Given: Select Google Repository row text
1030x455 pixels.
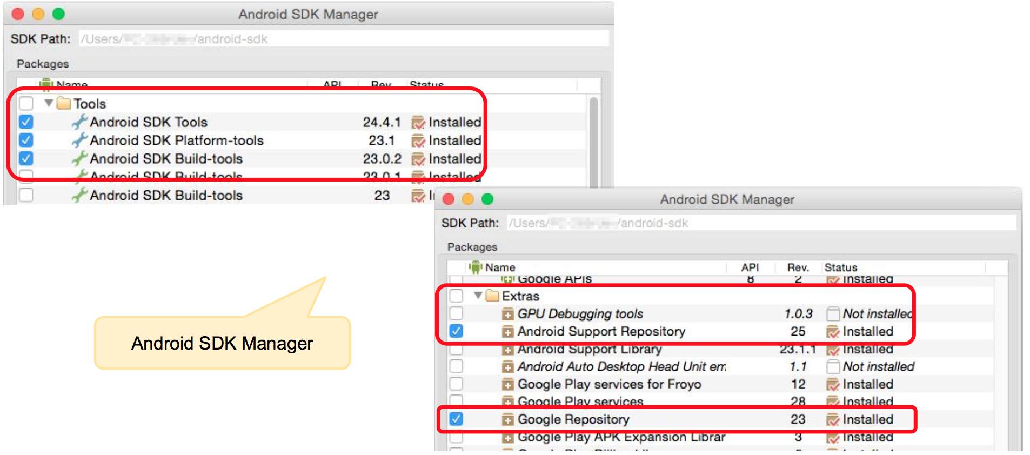Looking at the screenshot, I should point(573,419).
